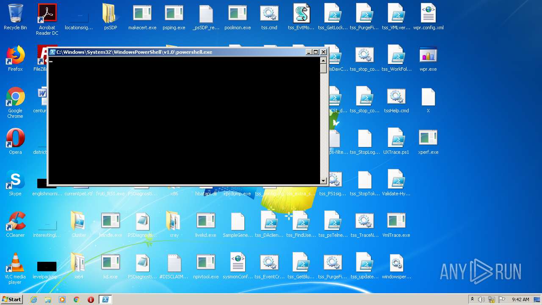
Task: Select tss_GetLock... PowerShell file
Action: pyautogui.click(x=333, y=17)
